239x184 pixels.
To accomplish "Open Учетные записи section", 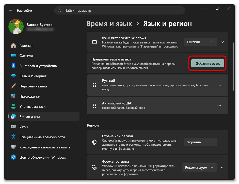I will [x=44, y=106].
